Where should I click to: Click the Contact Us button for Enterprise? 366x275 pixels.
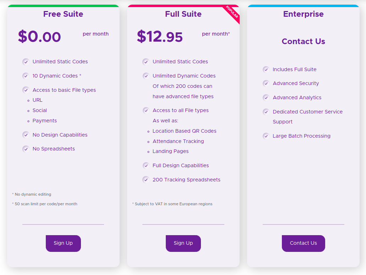pyautogui.click(x=303, y=243)
